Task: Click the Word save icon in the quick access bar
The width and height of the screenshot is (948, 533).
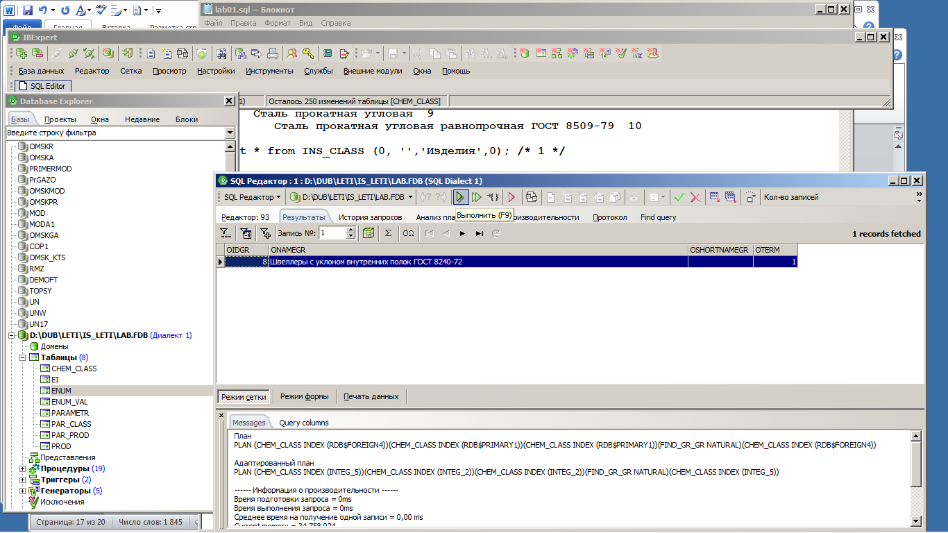Action: pos(28,10)
